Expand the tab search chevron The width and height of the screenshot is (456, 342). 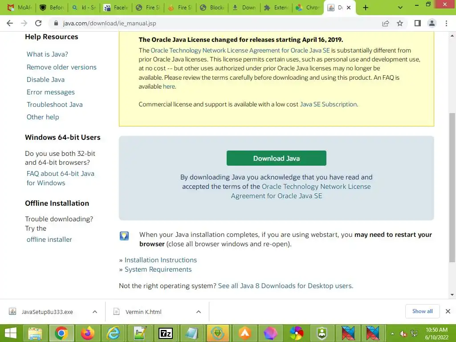click(400, 8)
